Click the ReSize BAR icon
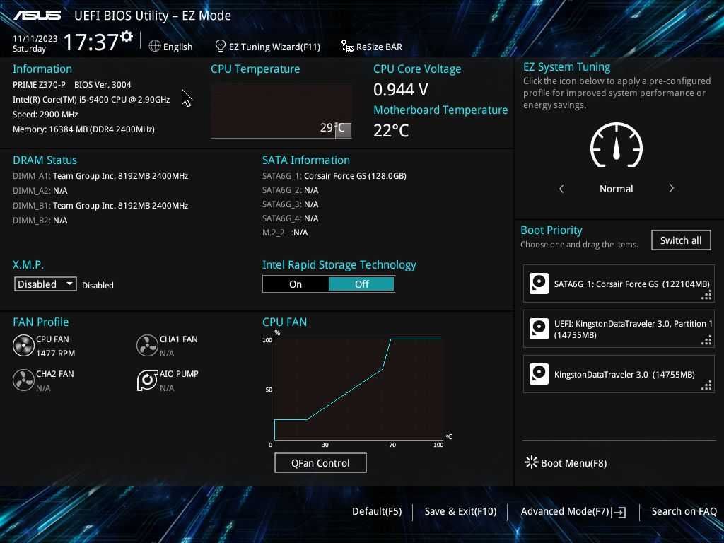Screen dimensions: 724x543 (x=347, y=46)
